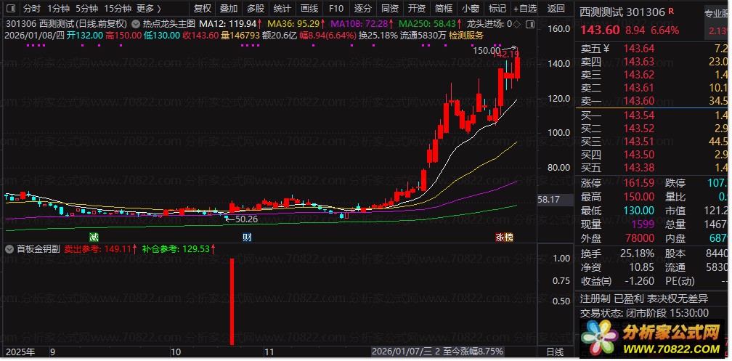Add stock via +自选 button
The image size is (732, 361).
pos(525,9)
